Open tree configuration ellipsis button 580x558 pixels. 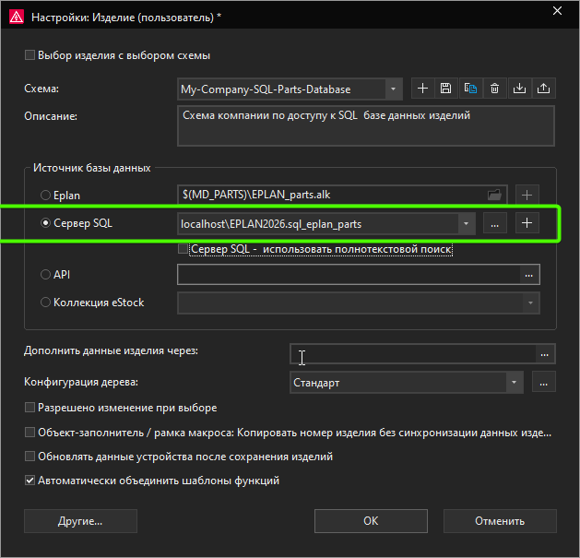click(x=544, y=382)
